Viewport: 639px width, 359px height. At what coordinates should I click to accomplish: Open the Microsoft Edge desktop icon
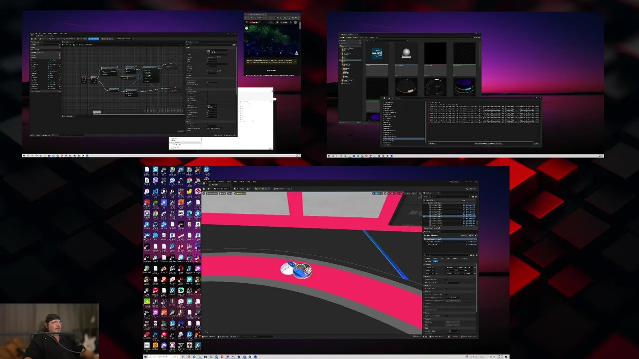(189, 213)
